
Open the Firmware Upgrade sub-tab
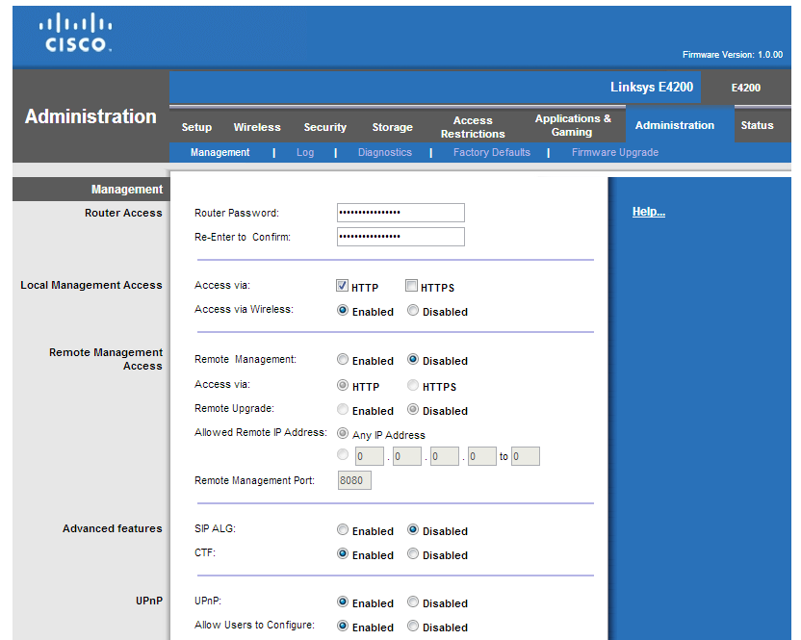[x=615, y=152]
